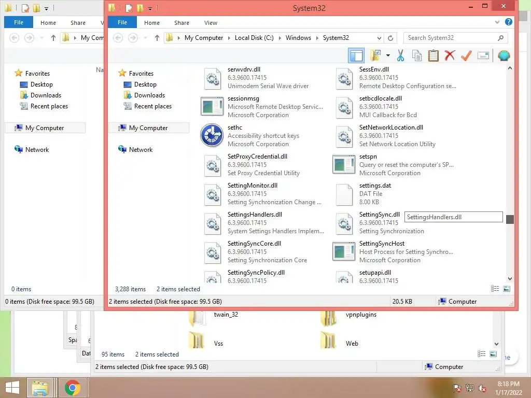Click the Windows Start button
The height and width of the screenshot is (398, 531).
[12, 388]
